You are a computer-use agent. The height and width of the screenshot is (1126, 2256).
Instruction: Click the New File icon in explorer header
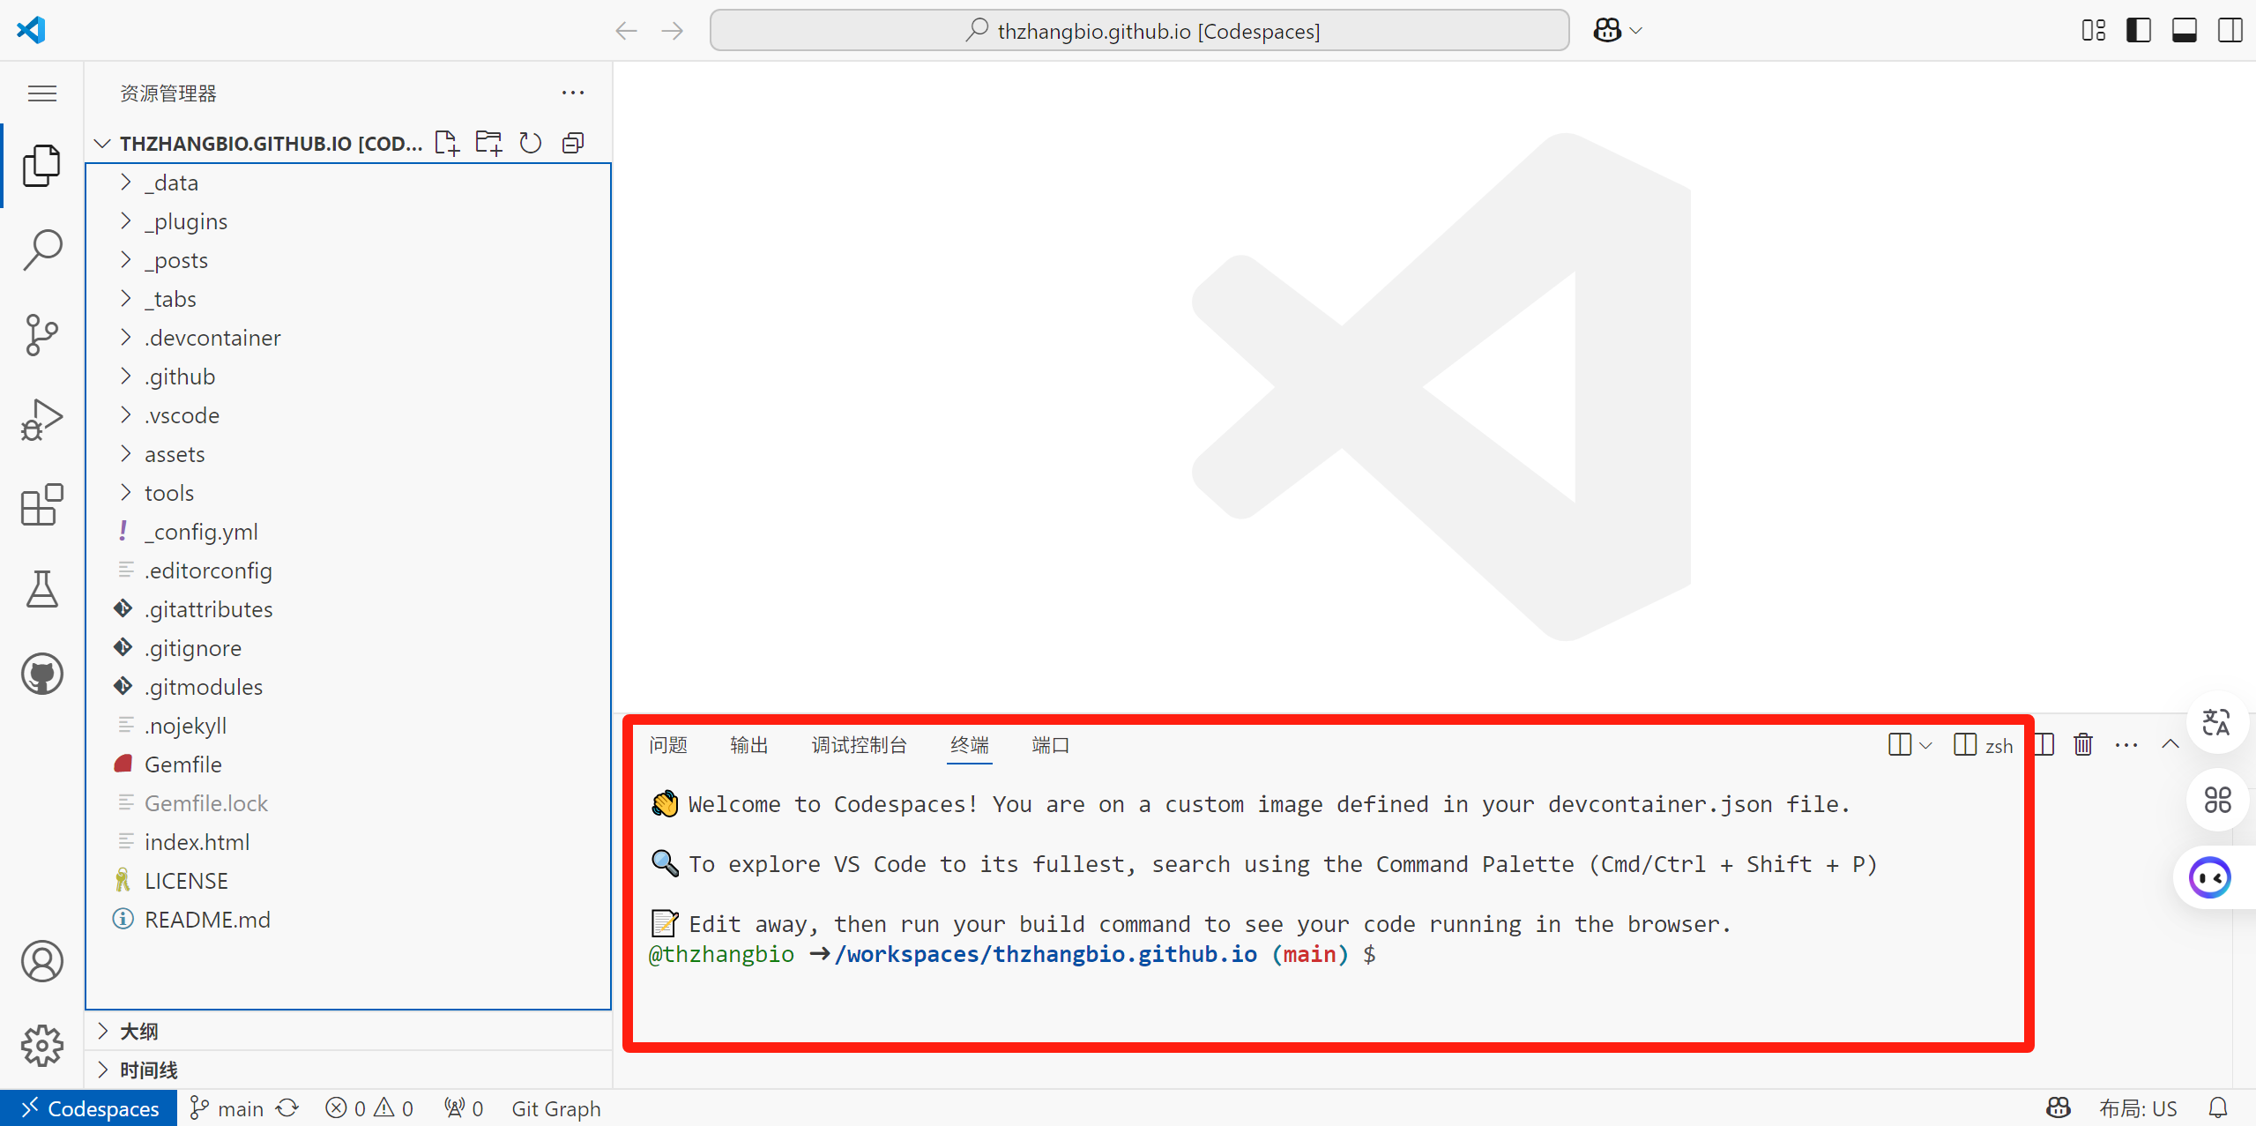[x=447, y=143]
